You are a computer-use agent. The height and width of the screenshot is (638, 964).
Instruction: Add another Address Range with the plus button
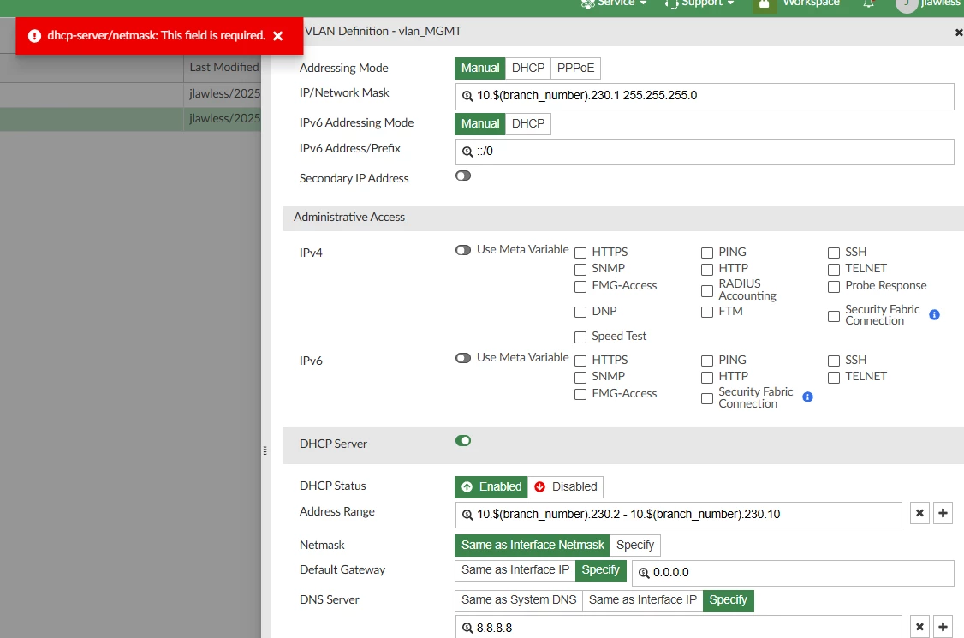click(x=943, y=513)
